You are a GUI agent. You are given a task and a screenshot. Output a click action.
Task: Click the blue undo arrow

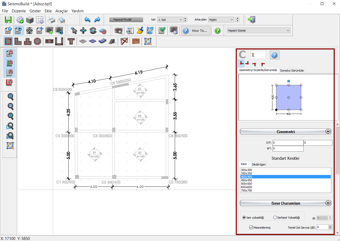tap(88, 20)
